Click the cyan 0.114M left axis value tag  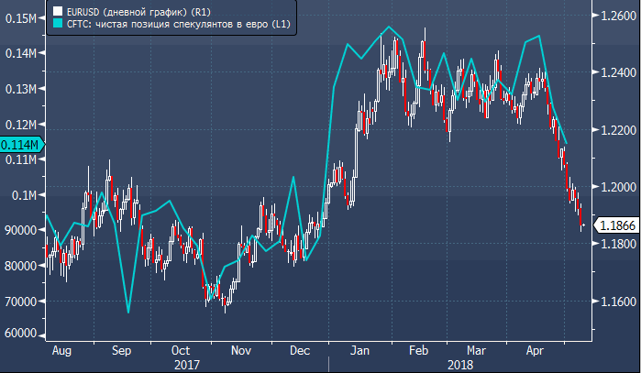coord(20,145)
